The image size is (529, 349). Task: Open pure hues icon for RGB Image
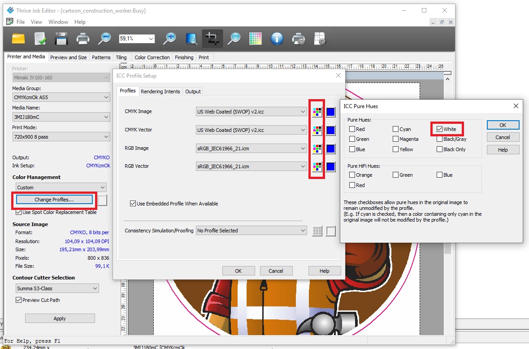point(317,148)
